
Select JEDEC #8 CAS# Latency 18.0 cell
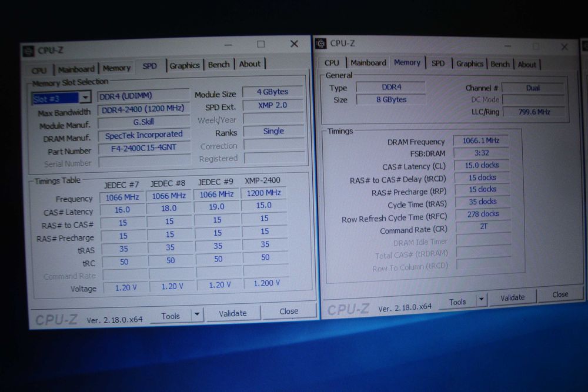pos(169,208)
